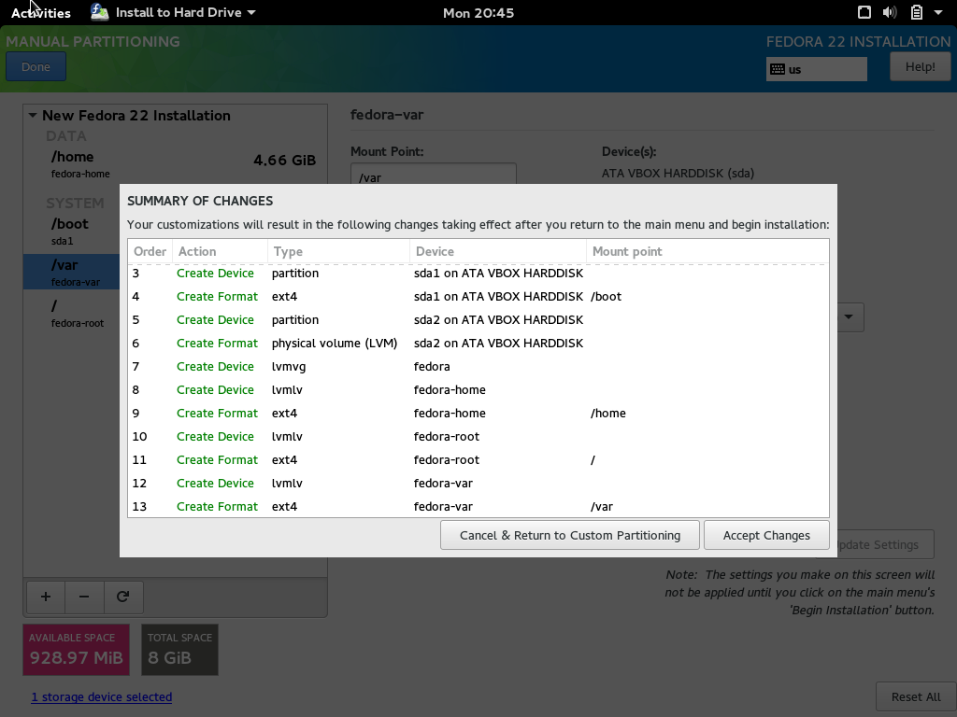Select row 10 Create Device fedora-root
Image resolution: width=957 pixels, height=717 pixels.
(478, 437)
